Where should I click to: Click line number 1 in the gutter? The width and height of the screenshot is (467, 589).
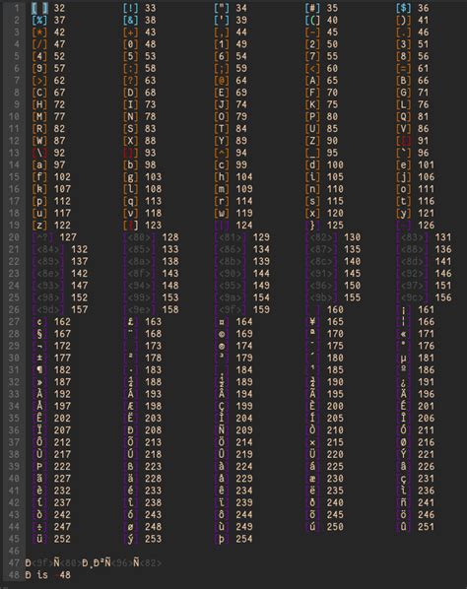[x=17, y=8]
